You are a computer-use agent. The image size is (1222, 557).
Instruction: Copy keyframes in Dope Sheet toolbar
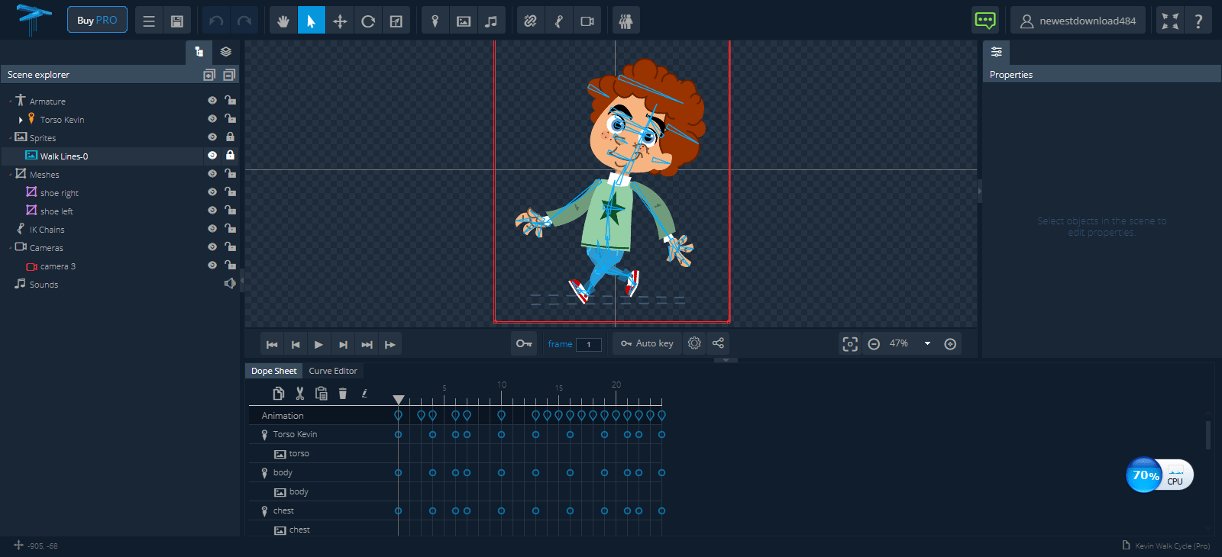[x=278, y=393]
